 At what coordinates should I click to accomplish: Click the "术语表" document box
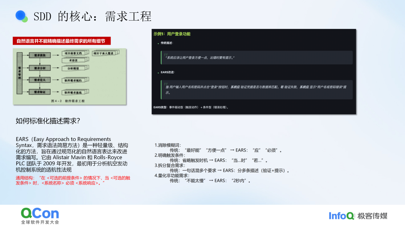[x=75, y=60]
